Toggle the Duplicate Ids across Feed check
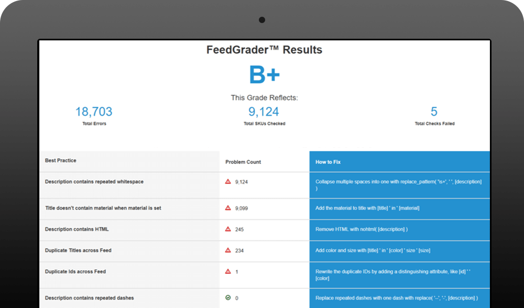This screenshot has width=524, height=308. point(75,271)
